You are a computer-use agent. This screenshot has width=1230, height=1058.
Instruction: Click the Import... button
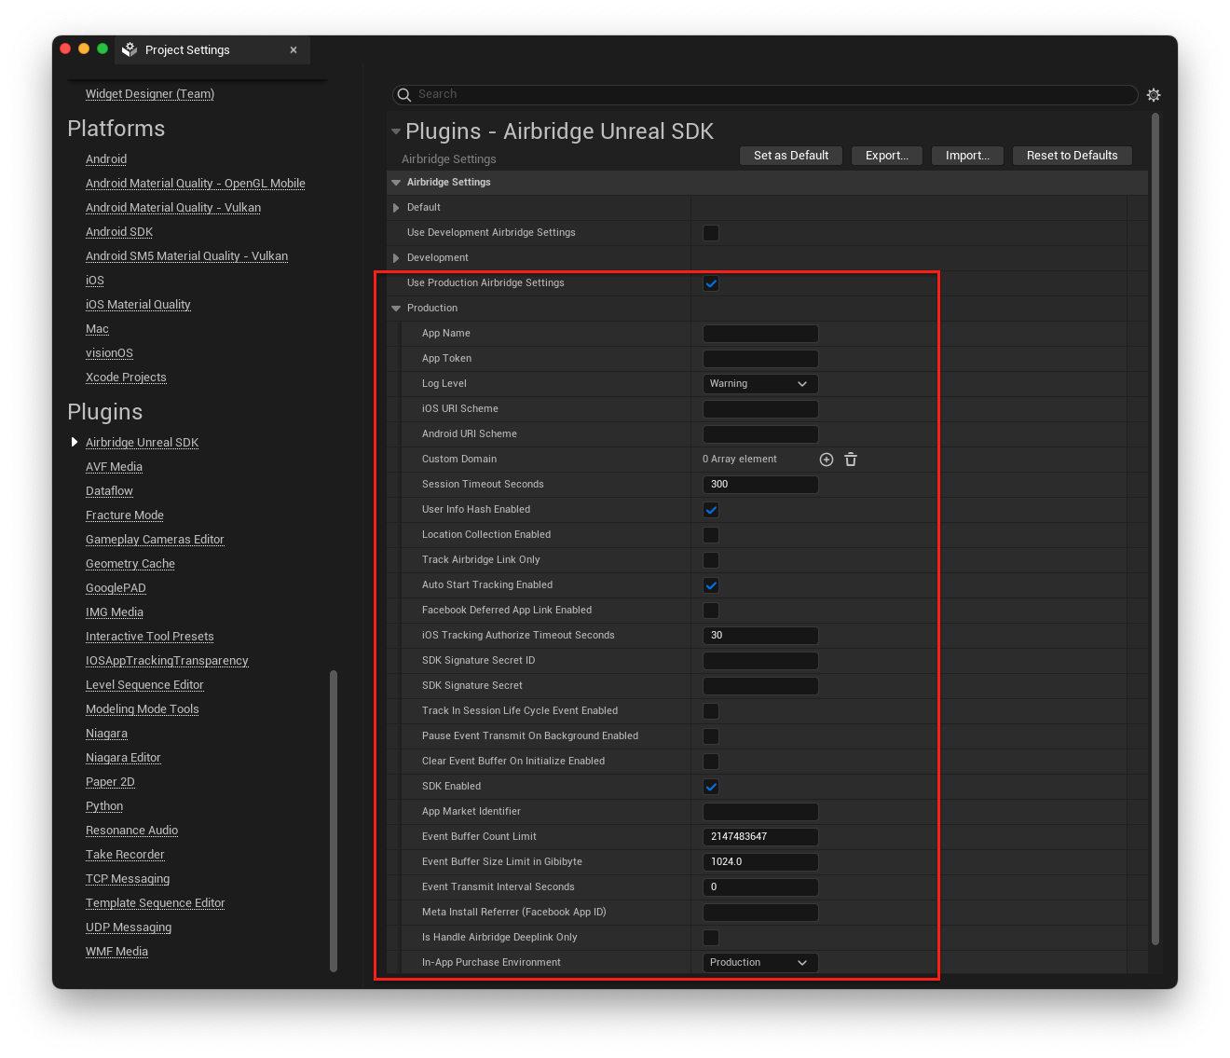tap(967, 156)
